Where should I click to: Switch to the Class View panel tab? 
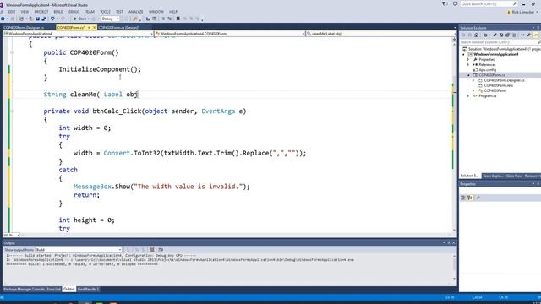point(514,176)
